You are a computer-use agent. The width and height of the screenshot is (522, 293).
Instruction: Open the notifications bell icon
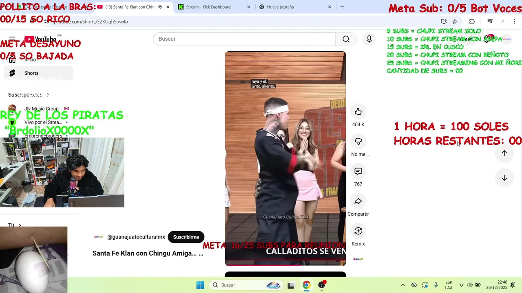point(513,285)
